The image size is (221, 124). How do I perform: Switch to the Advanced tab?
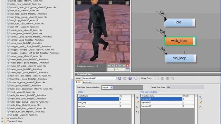click(87, 82)
